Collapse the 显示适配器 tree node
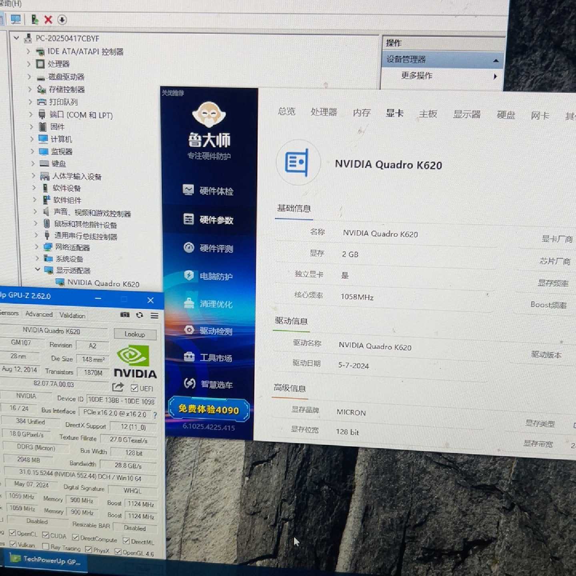Image resolution: width=576 pixels, height=576 pixels. click(37, 269)
